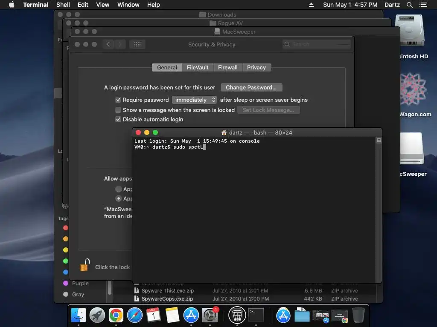The height and width of the screenshot is (327, 437).
Task: Click the circled trash-basket app icon in Dock
Action: point(237,315)
